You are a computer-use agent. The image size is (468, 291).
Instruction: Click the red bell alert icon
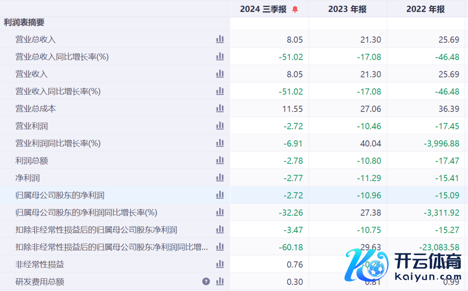pos(295,10)
